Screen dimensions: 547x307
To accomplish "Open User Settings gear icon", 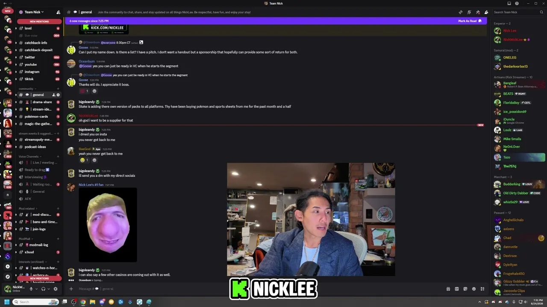I will 56,289.
